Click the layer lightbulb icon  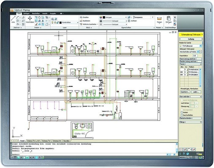pyautogui.click(x=52, y=22)
